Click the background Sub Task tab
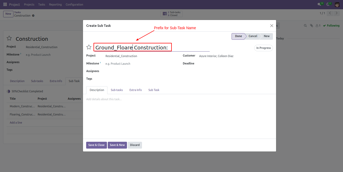The image size is (343, 172). point(74,81)
